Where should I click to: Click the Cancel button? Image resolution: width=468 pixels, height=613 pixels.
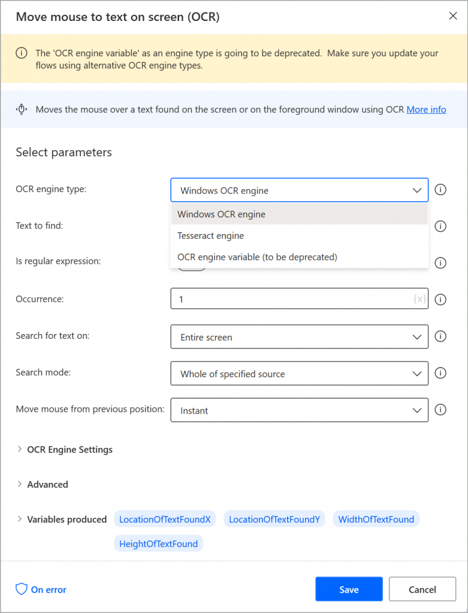pos(422,589)
